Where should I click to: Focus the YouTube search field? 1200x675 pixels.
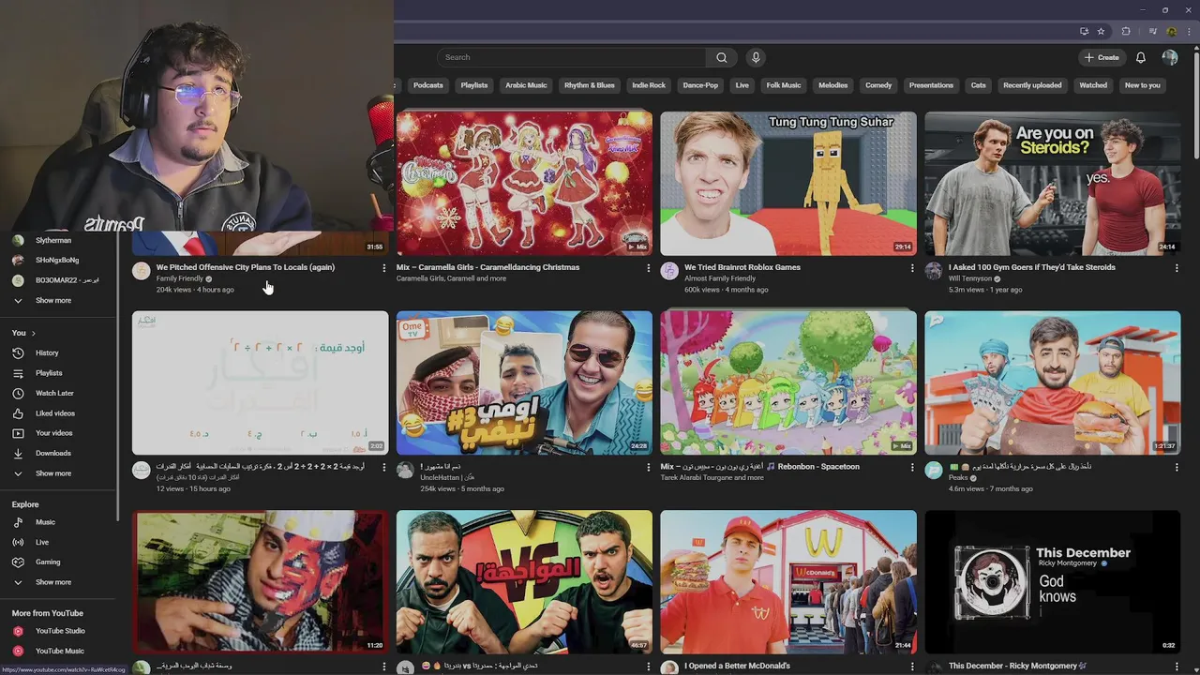pyautogui.click(x=572, y=57)
